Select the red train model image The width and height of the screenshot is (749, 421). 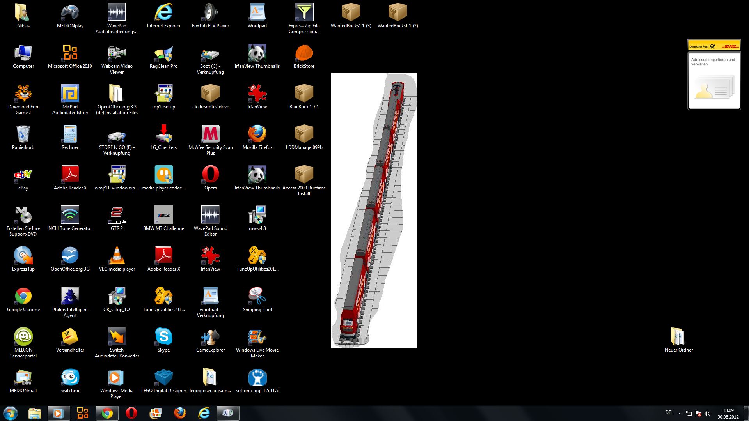(x=374, y=210)
